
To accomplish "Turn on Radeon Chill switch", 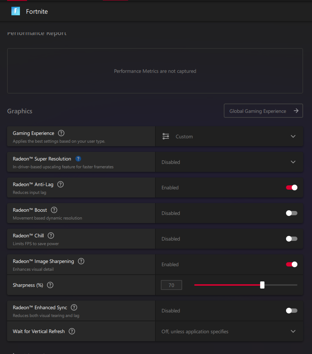I will coord(291,239).
